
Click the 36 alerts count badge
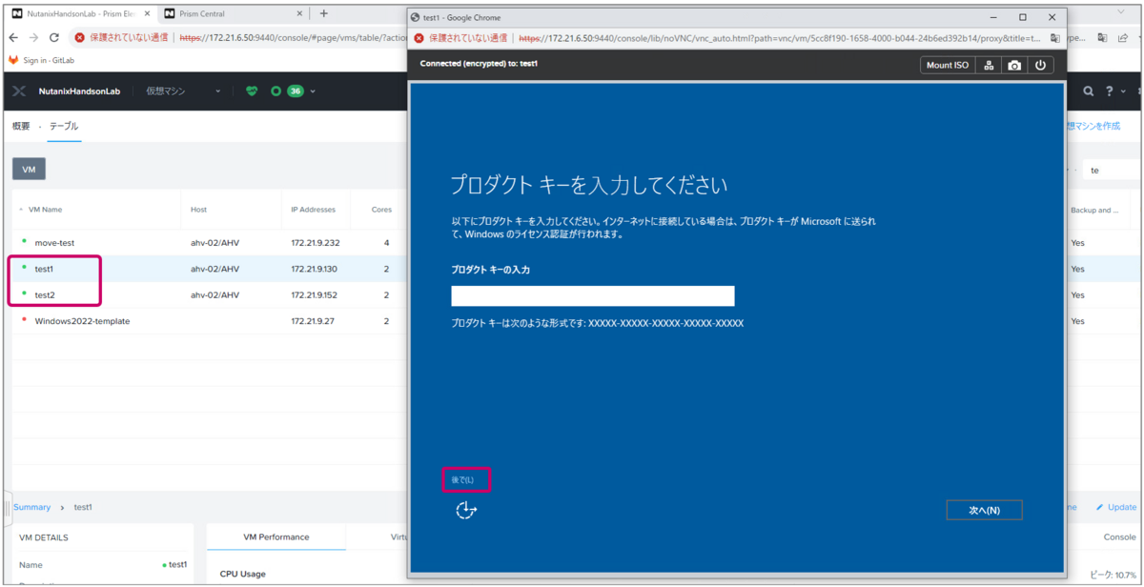[x=295, y=91]
